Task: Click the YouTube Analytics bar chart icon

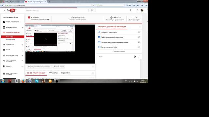Action: click(4, 55)
